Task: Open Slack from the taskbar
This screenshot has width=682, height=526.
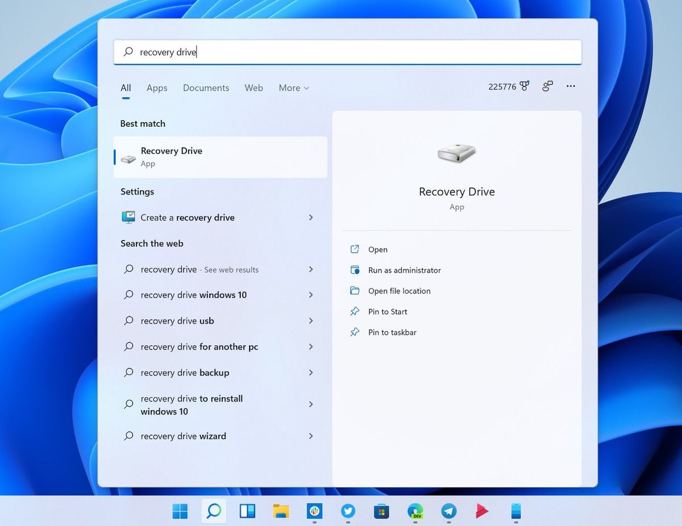Action: 315,511
